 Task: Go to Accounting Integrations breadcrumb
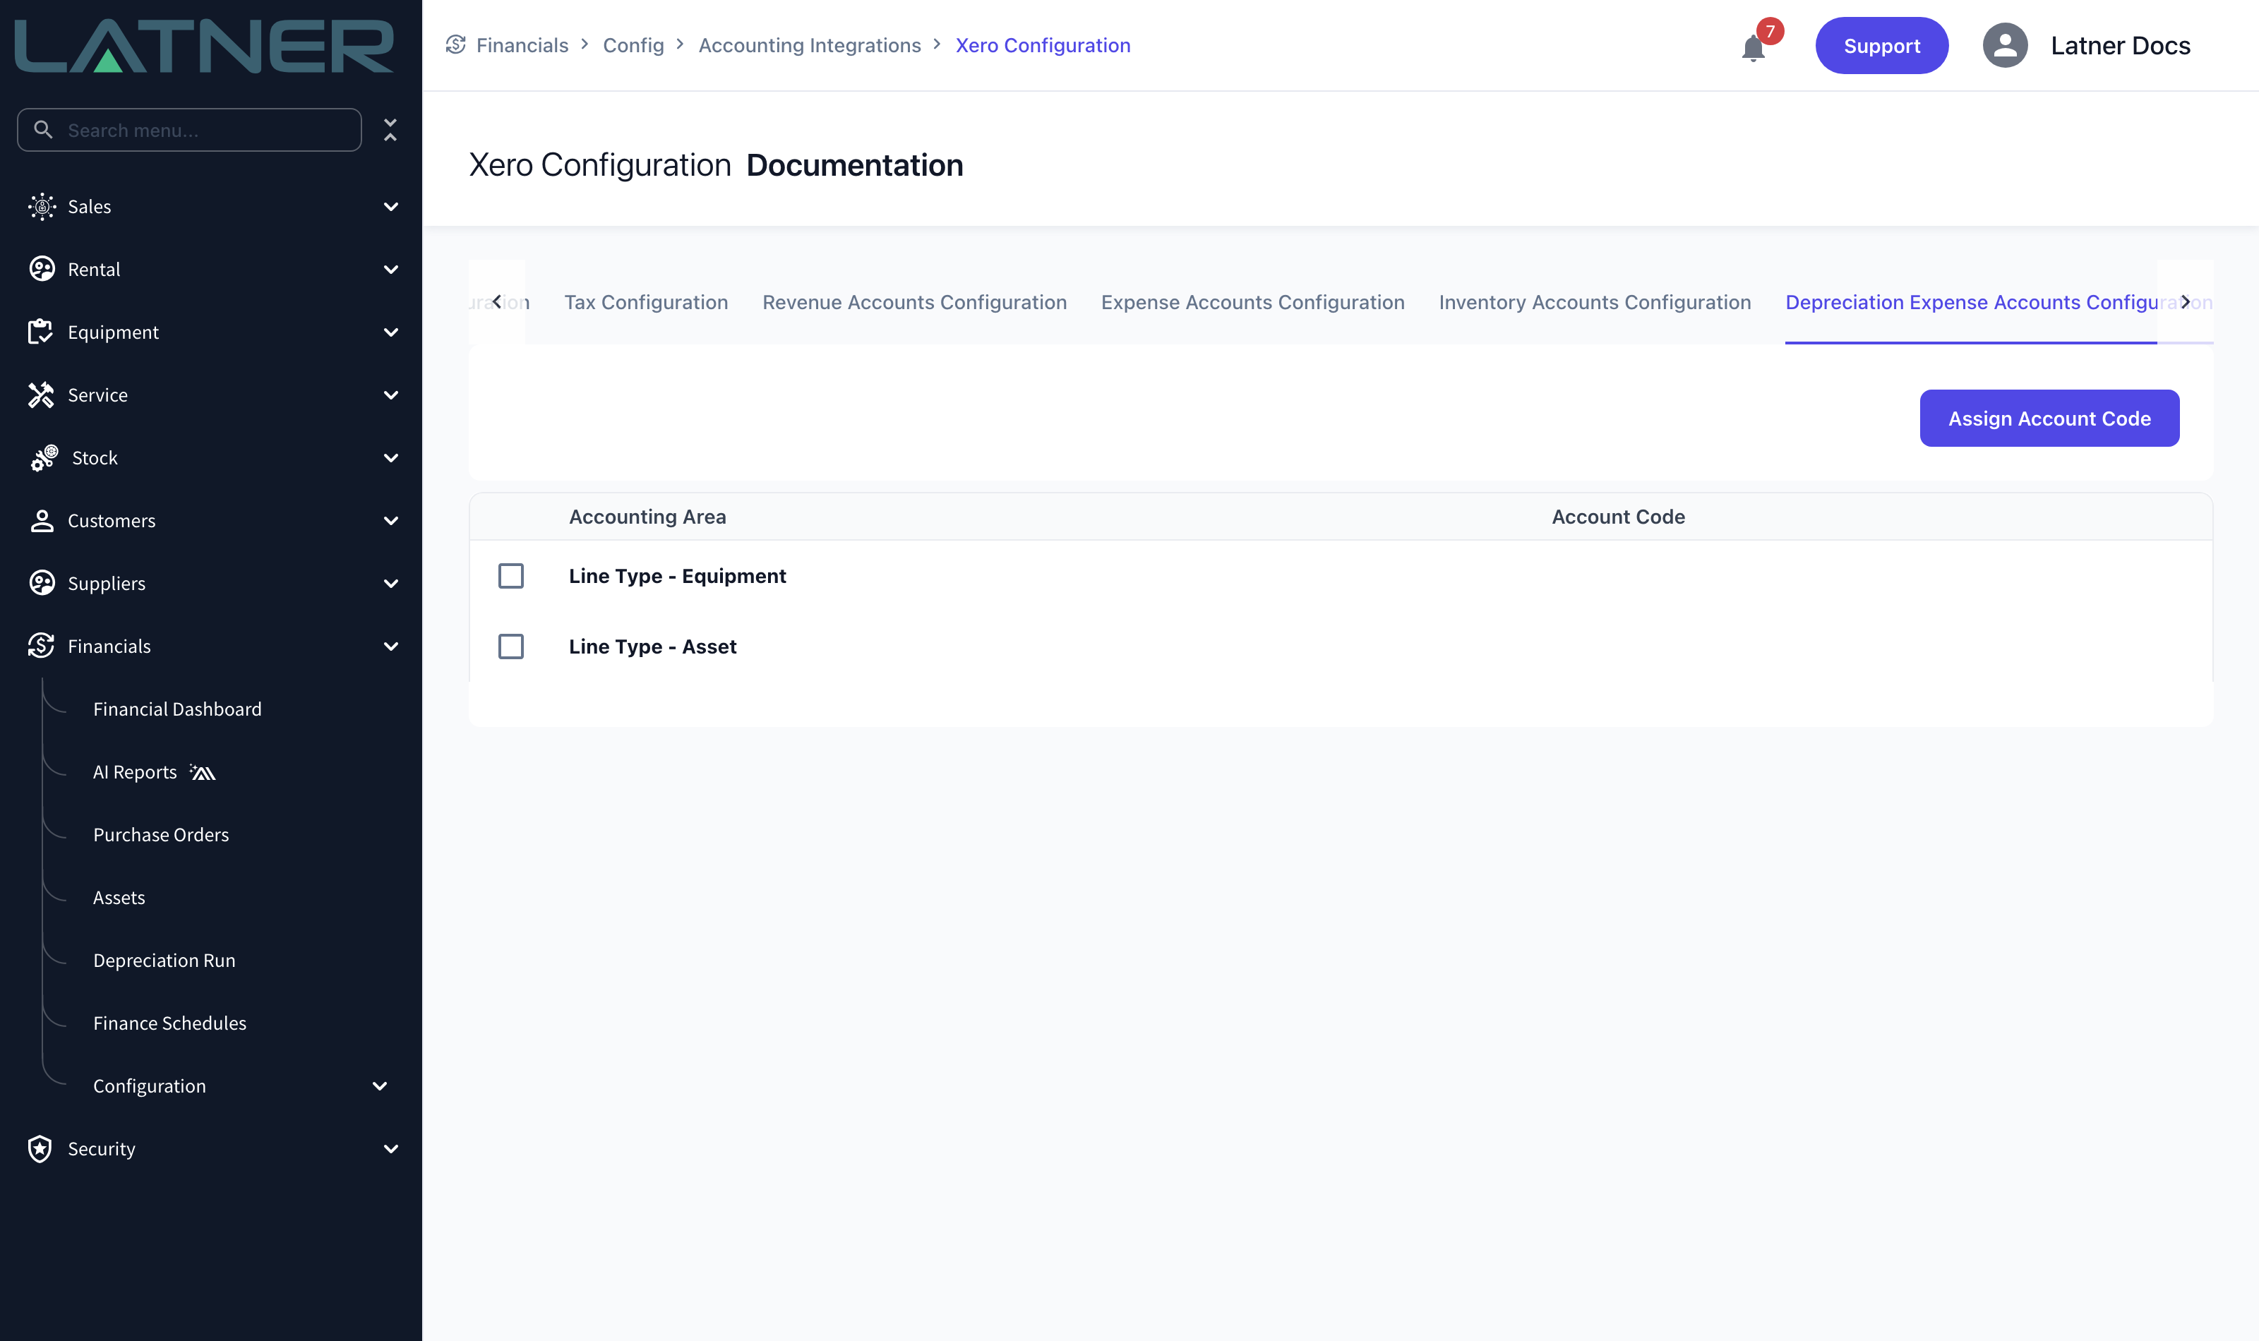(x=810, y=45)
